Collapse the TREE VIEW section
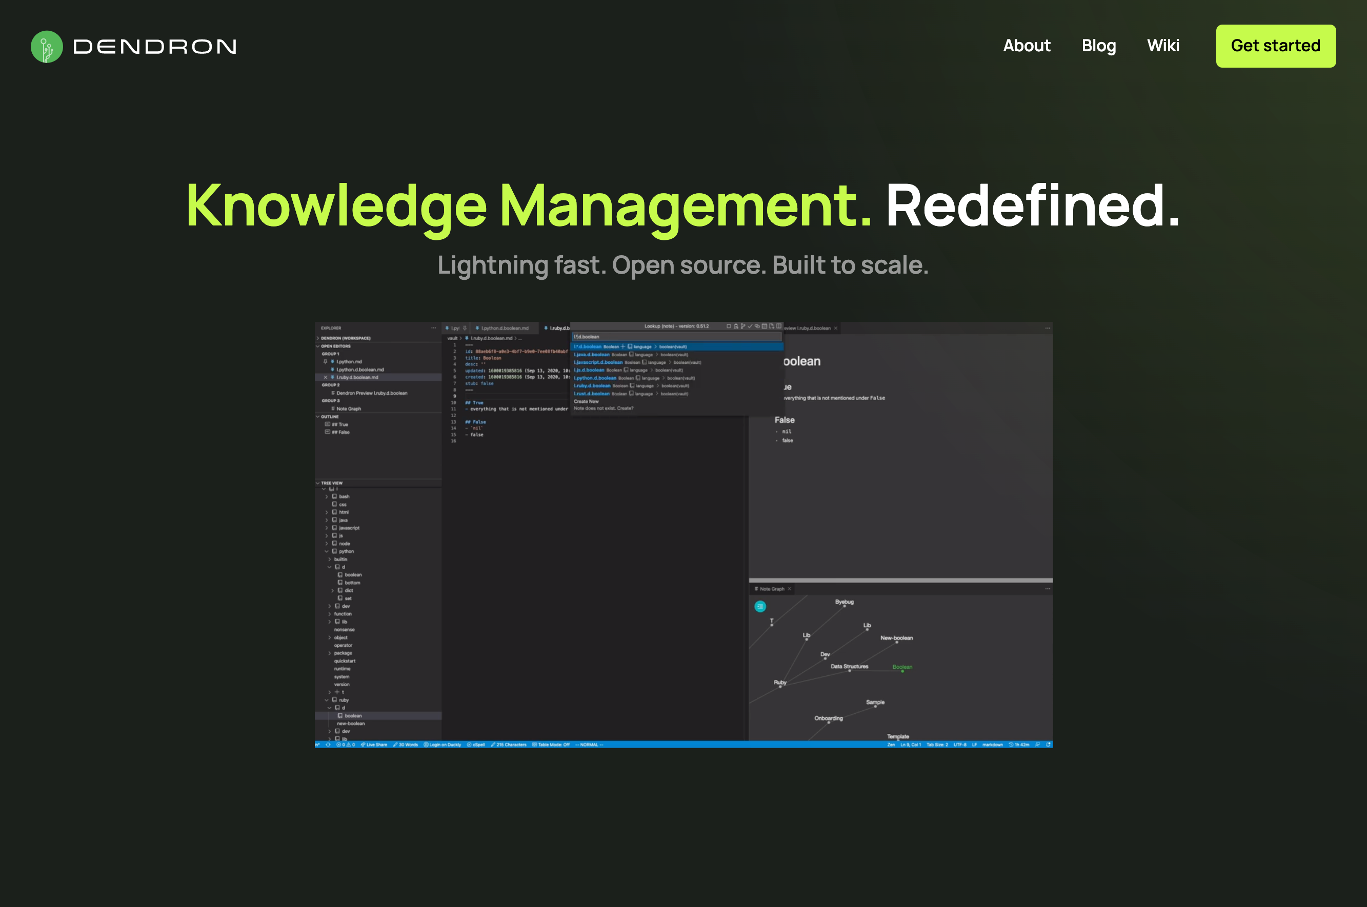 coord(318,483)
